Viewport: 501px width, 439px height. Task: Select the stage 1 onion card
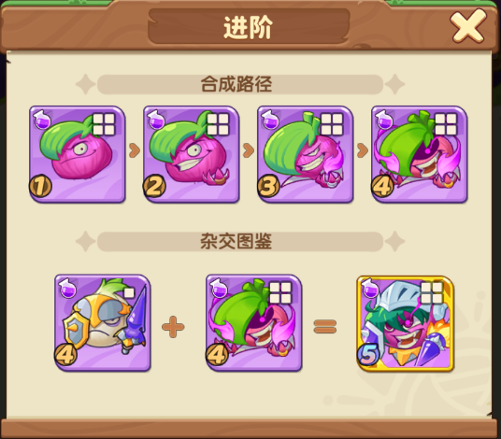(x=77, y=154)
